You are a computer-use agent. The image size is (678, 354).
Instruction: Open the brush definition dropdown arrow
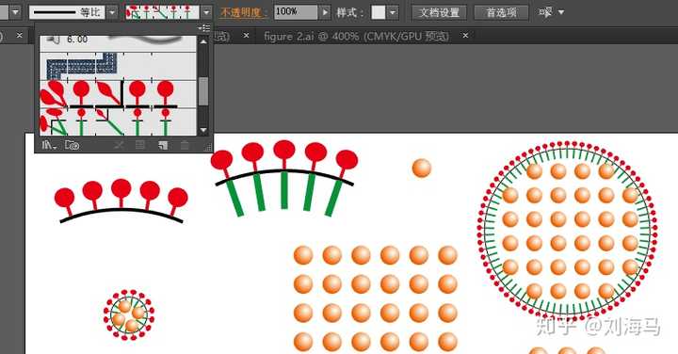click(206, 12)
